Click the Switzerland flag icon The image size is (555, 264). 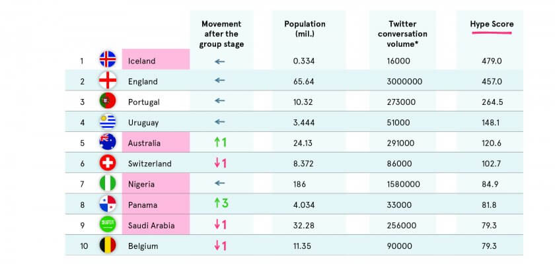pyautogui.click(x=108, y=163)
